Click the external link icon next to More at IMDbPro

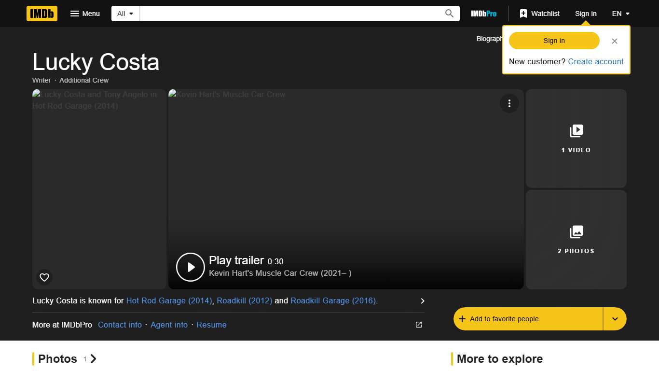[418, 325]
